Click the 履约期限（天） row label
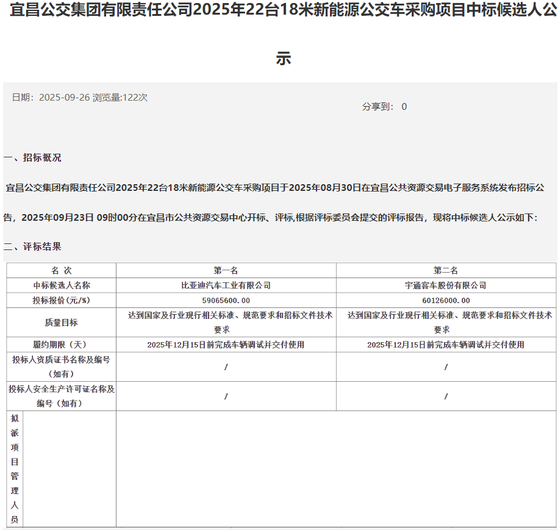 click(x=61, y=345)
